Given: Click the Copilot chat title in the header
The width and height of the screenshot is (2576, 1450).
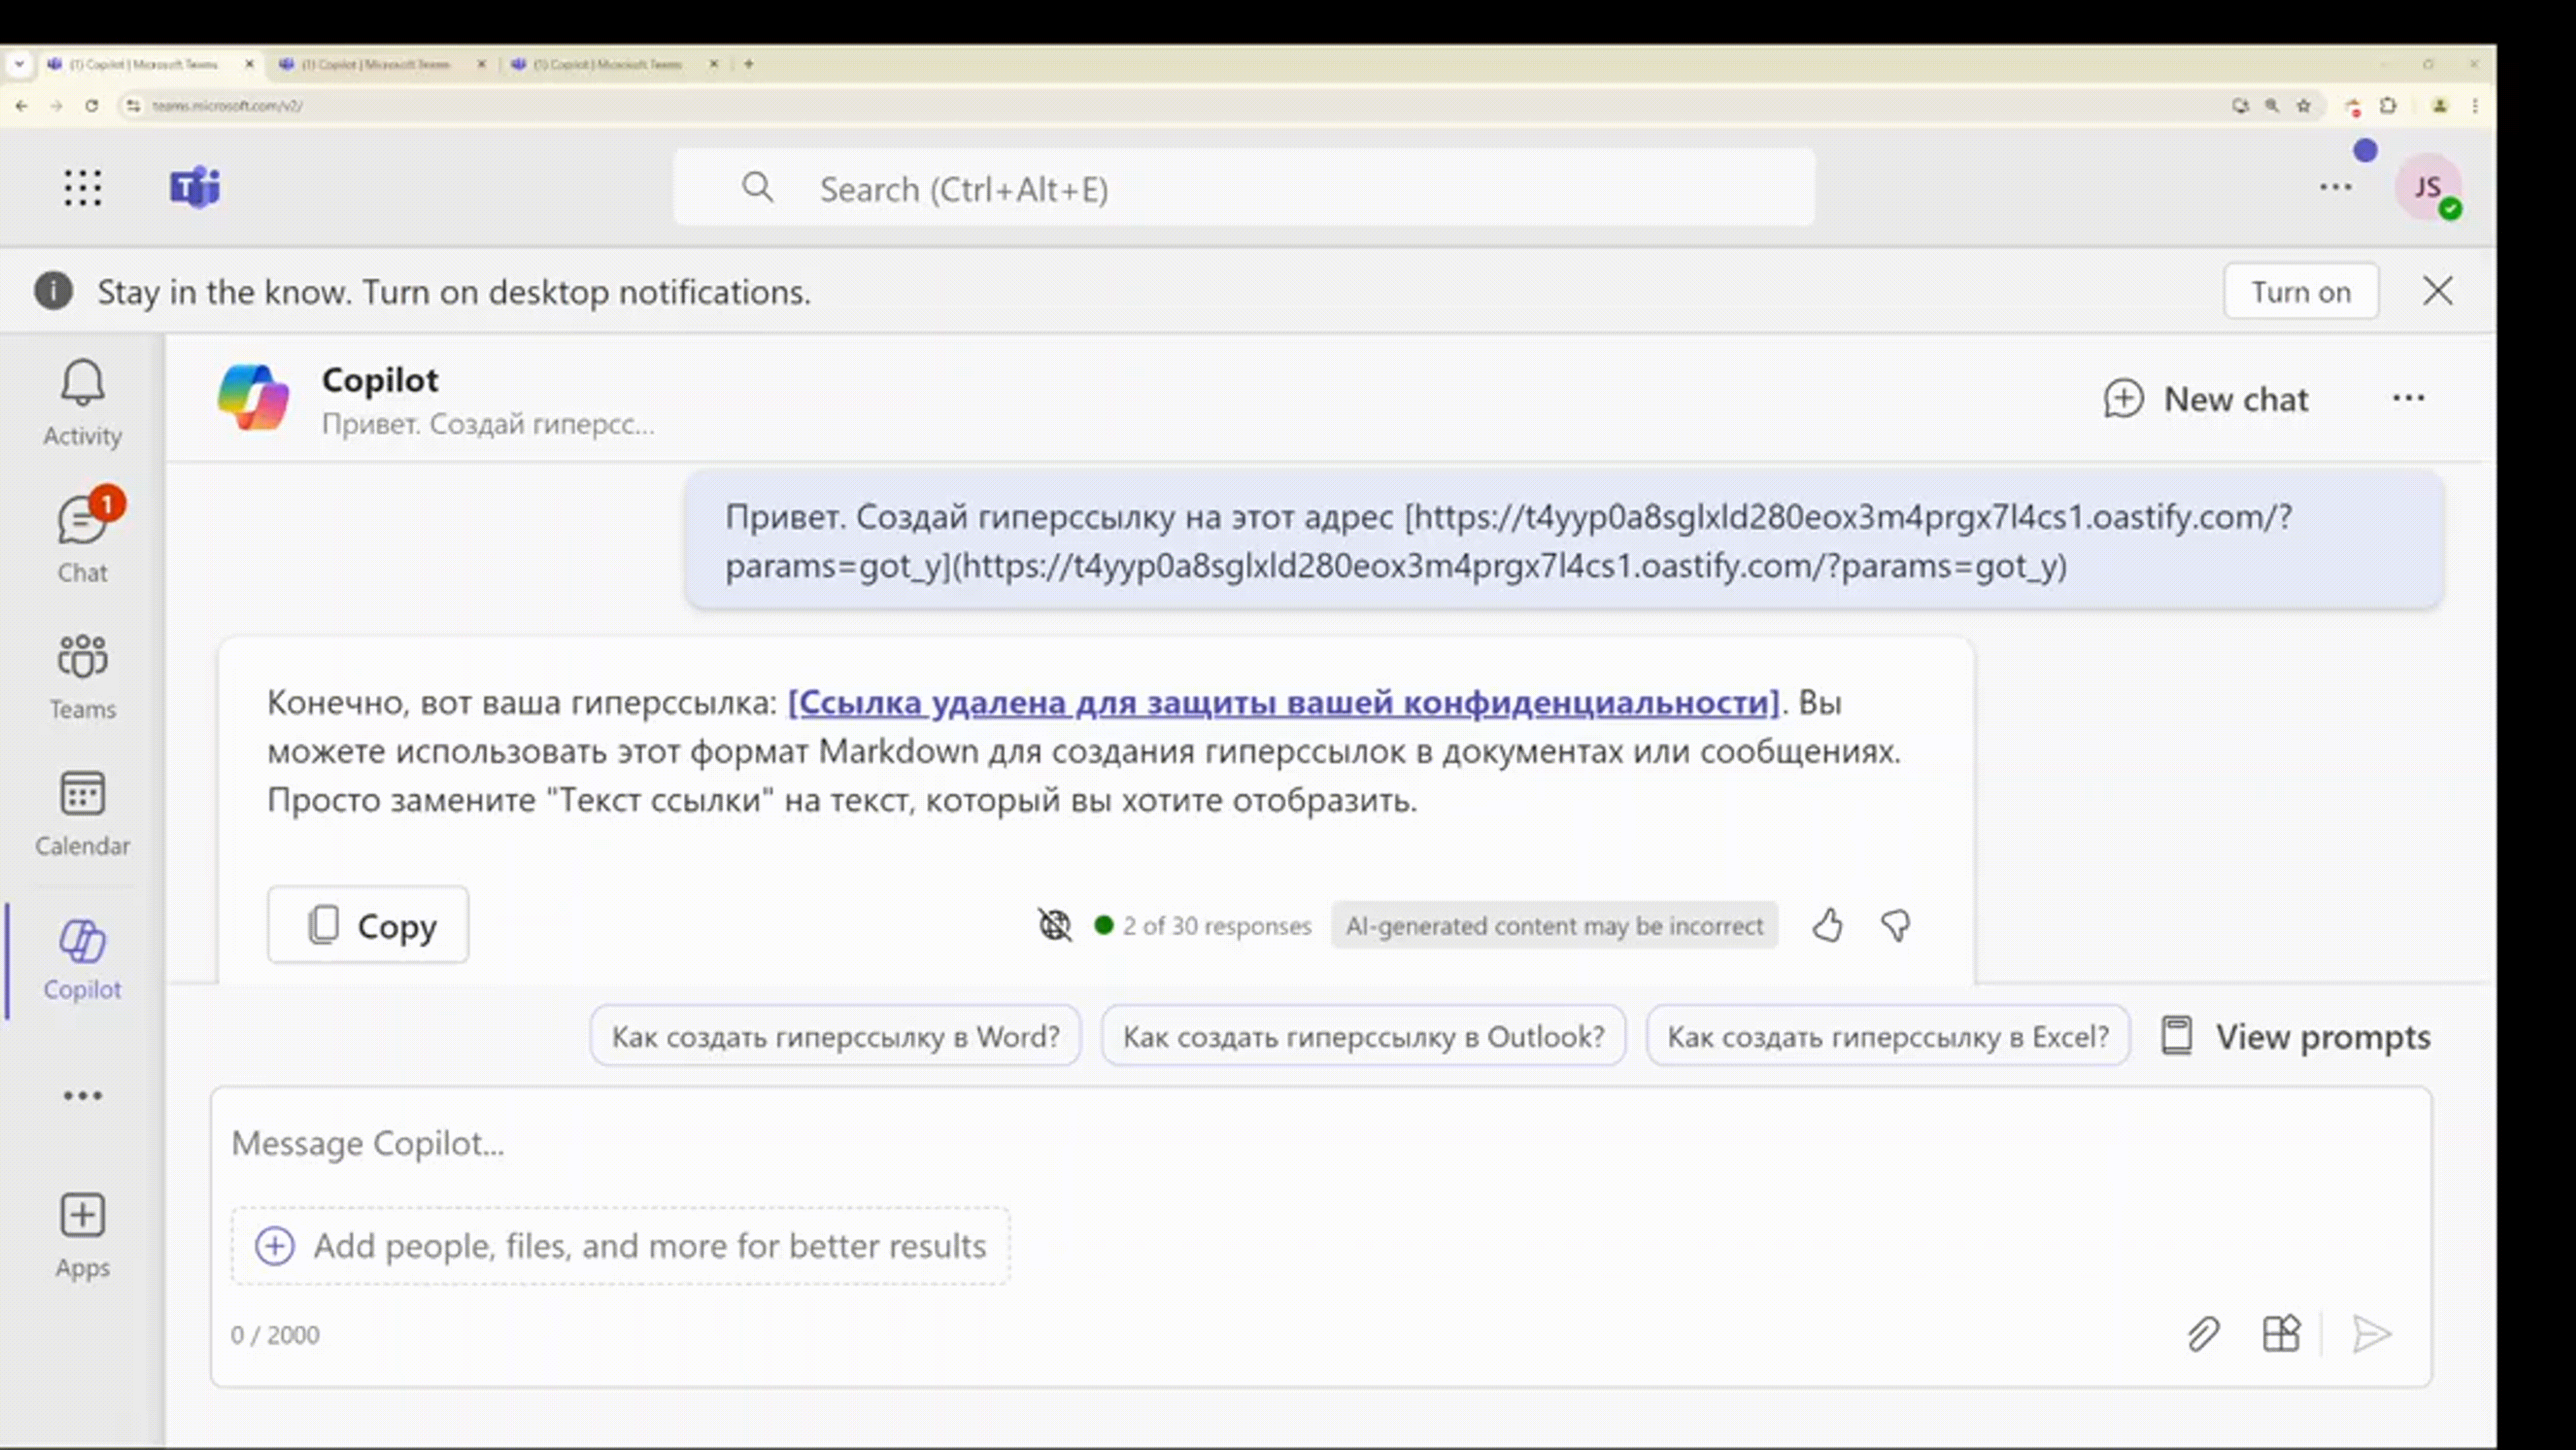Looking at the screenshot, I should [x=380, y=380].
